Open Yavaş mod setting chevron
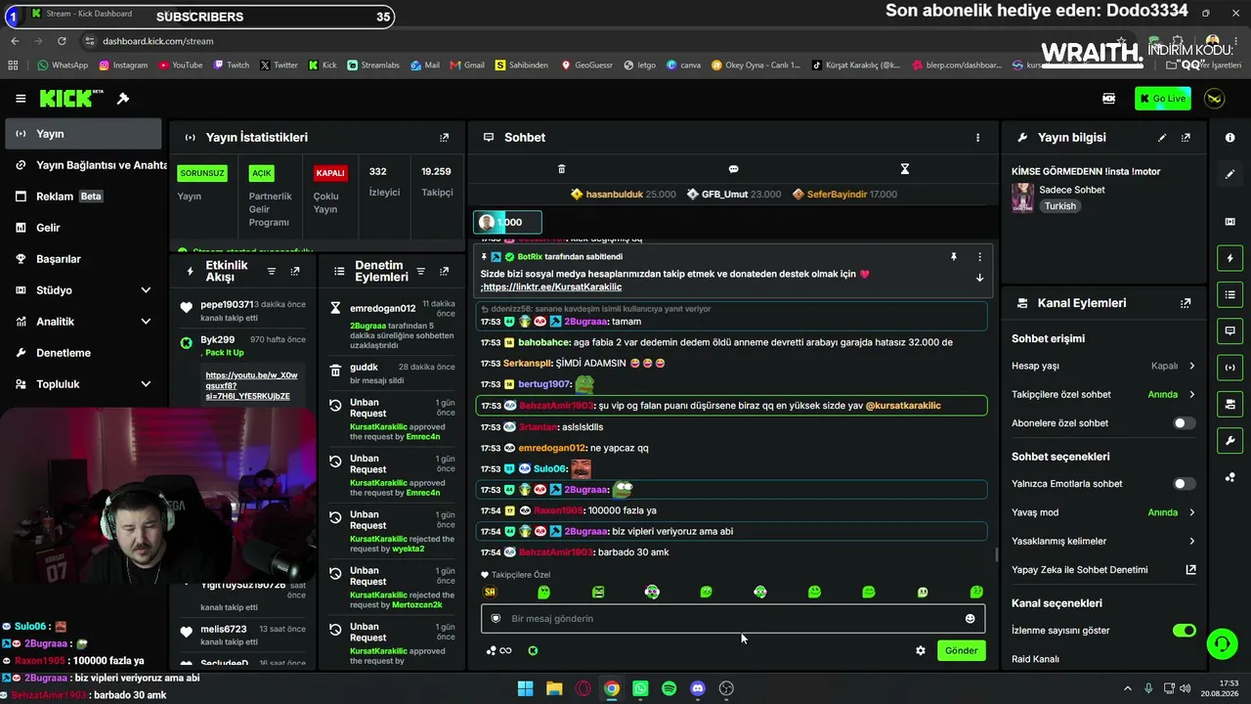Viewport: 1251px width, 704px height. pos(1191,512)
